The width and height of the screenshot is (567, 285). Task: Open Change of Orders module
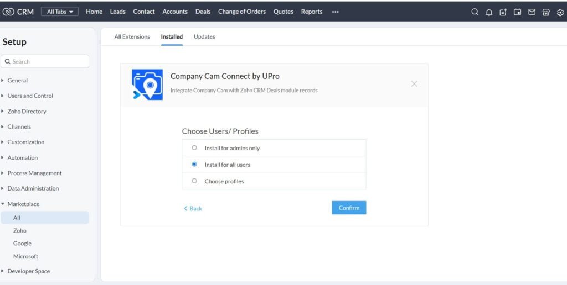(x=242, y=12)
